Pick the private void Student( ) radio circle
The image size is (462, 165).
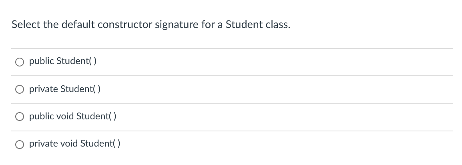20,145
